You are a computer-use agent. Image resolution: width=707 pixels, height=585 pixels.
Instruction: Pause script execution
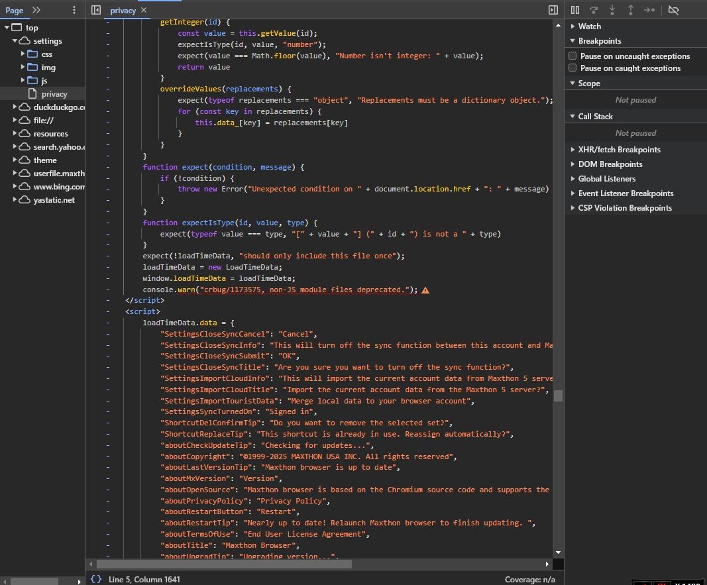pyautogui.click(x=575, y=10)
